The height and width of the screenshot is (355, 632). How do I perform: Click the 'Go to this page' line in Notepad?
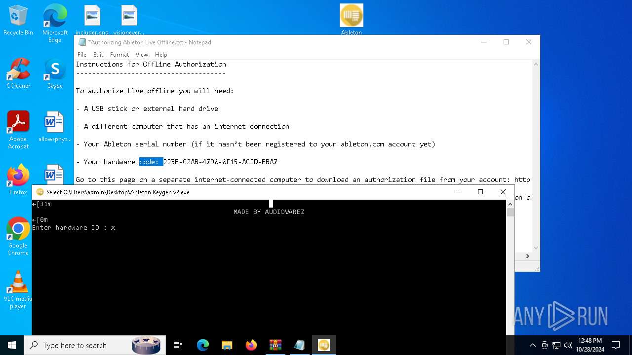(303, 179)
